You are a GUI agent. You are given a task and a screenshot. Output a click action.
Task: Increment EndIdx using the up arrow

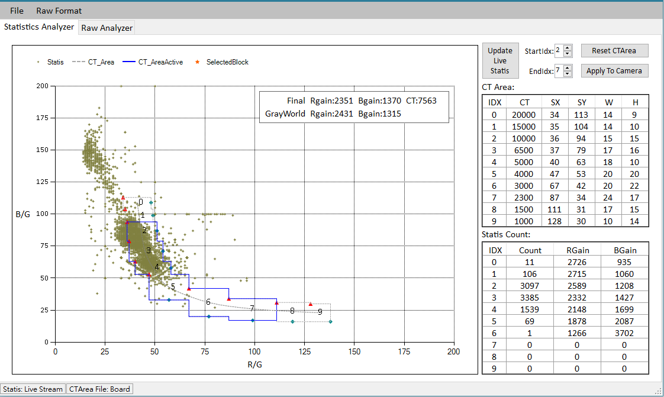click(568, 68)
